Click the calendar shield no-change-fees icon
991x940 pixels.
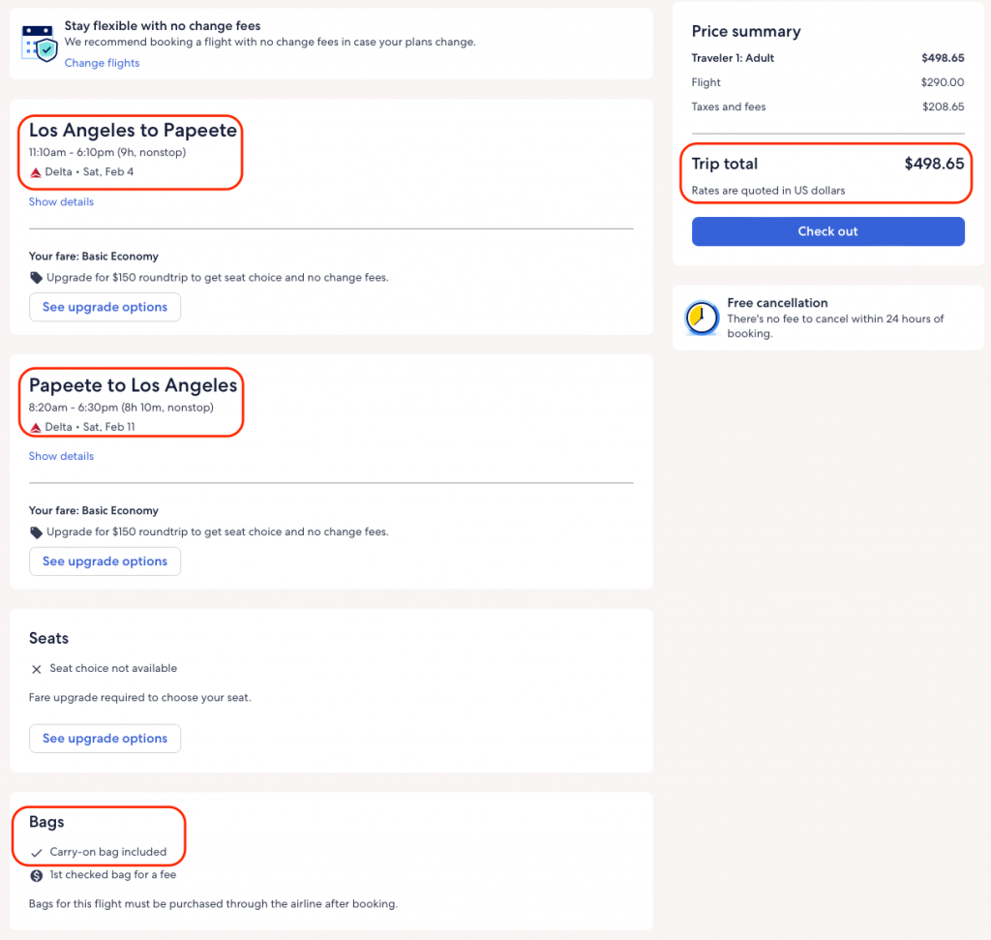coord(40,42)
